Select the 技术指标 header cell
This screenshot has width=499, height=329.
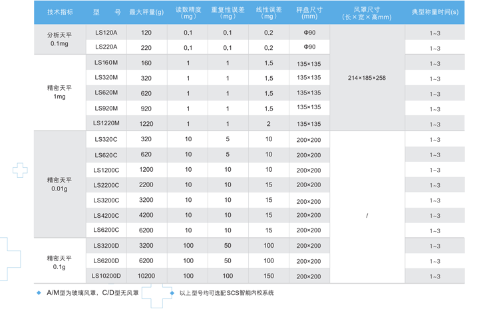[x=61, y=13]
